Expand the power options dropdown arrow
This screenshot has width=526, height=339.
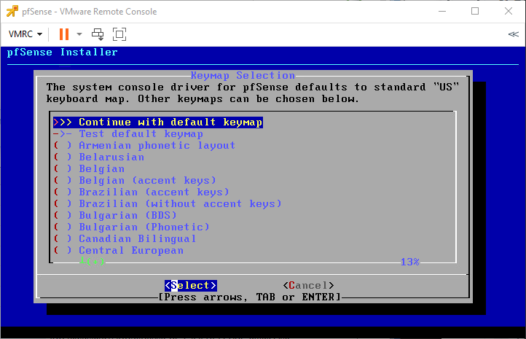(x=79, y=34)
